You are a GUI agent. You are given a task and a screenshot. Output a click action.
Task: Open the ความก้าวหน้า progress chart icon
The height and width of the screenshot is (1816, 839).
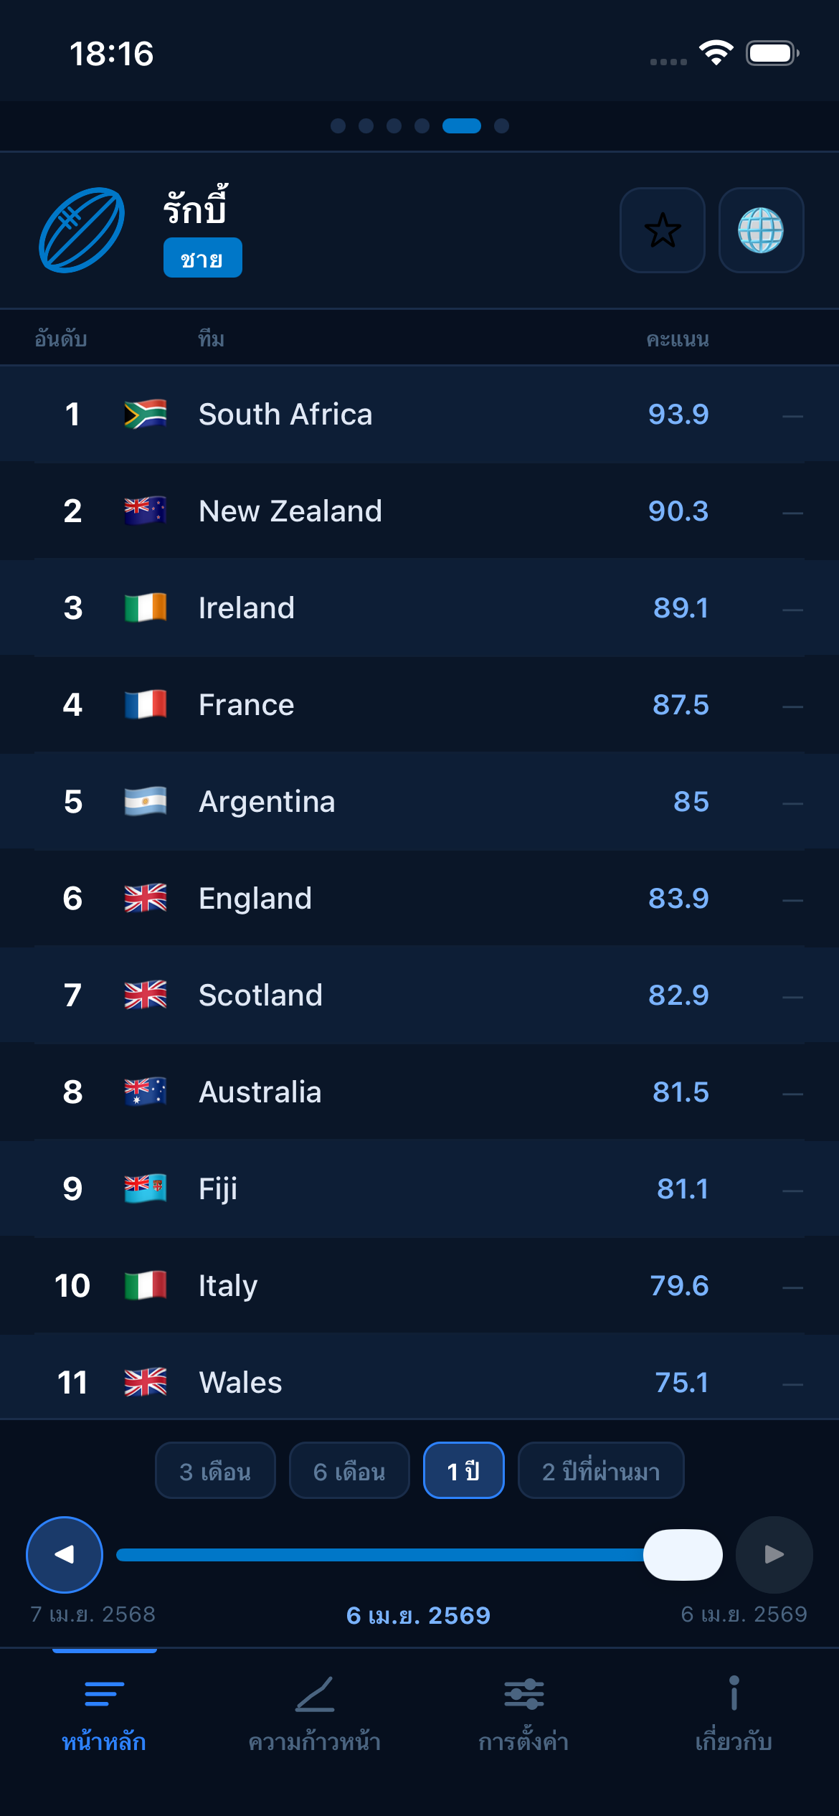(314, 1713)
